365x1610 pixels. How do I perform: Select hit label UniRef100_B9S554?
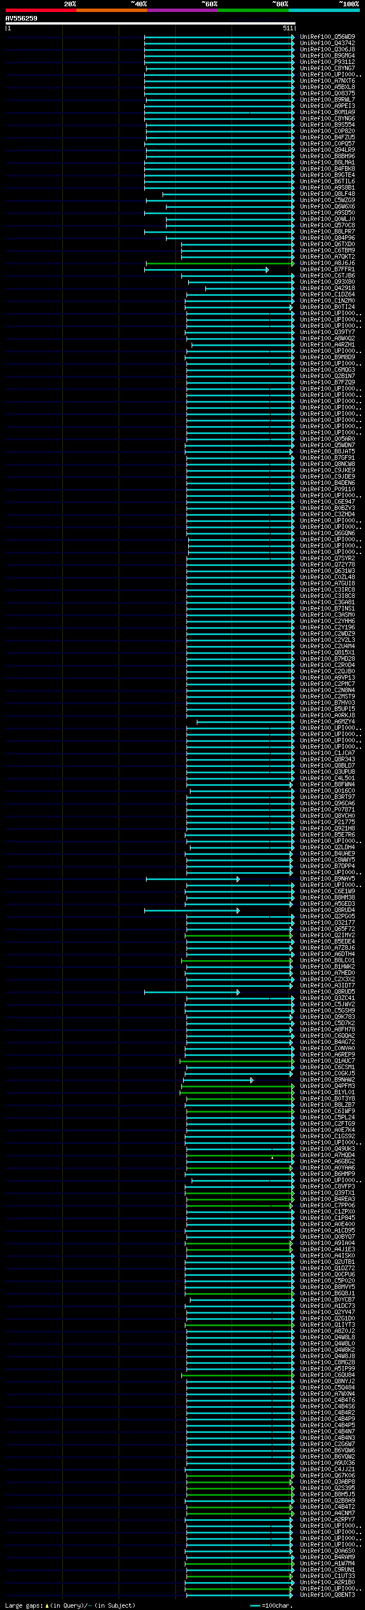327,125
